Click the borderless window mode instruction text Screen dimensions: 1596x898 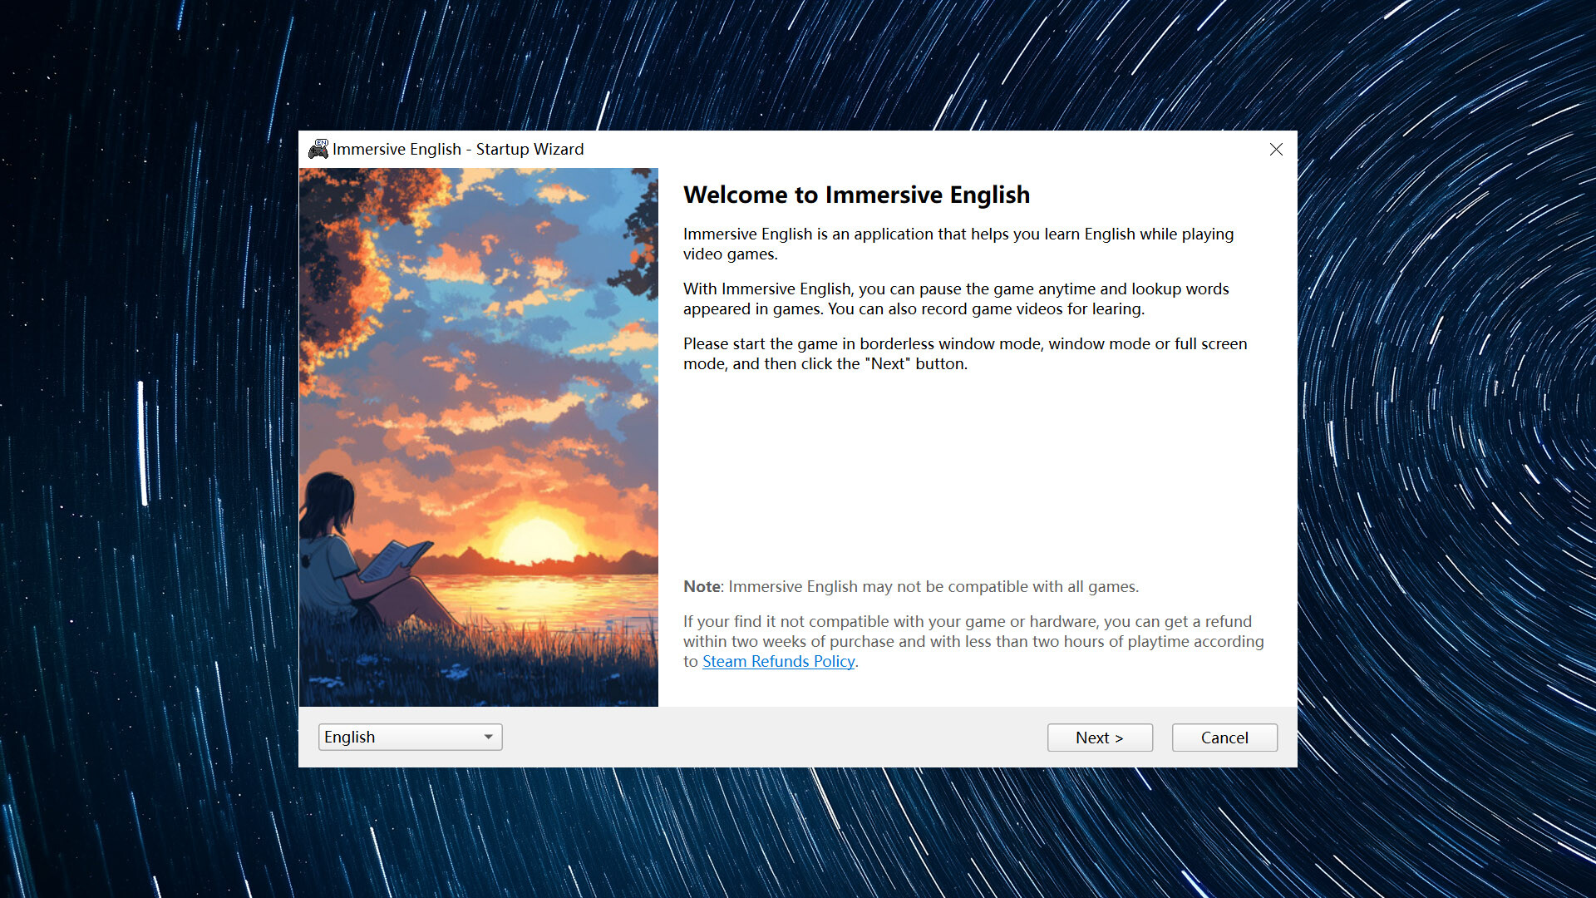(964, 353)
